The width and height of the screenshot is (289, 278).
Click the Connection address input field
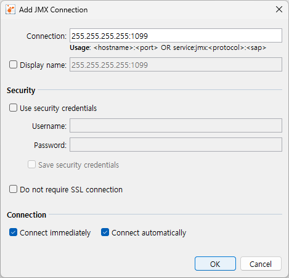coord(176,36)
